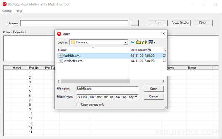
Task: Click the Open button in dialog
Action: (154, 89)
